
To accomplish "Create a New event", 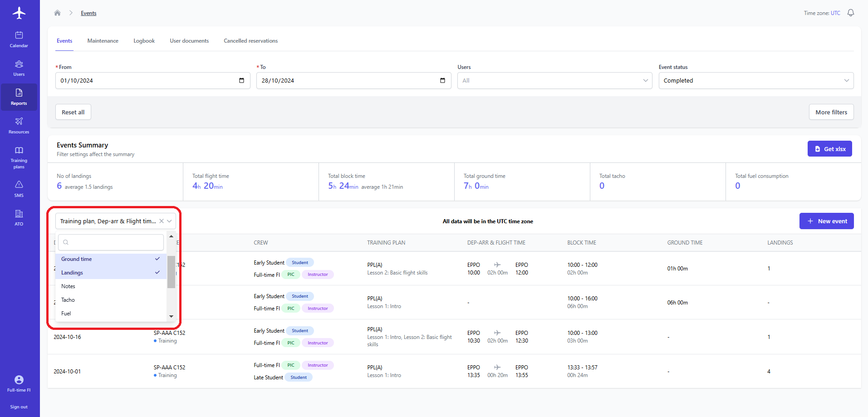I will point(826,221).
